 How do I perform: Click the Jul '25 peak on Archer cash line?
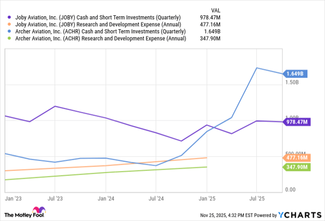(257, 68)
